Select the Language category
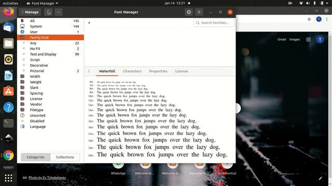Image resolution: width=332 pixels, height=186 pixels. 50,127
